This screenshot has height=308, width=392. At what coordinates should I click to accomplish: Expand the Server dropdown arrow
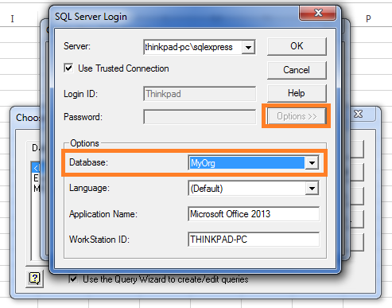(248, 48)
